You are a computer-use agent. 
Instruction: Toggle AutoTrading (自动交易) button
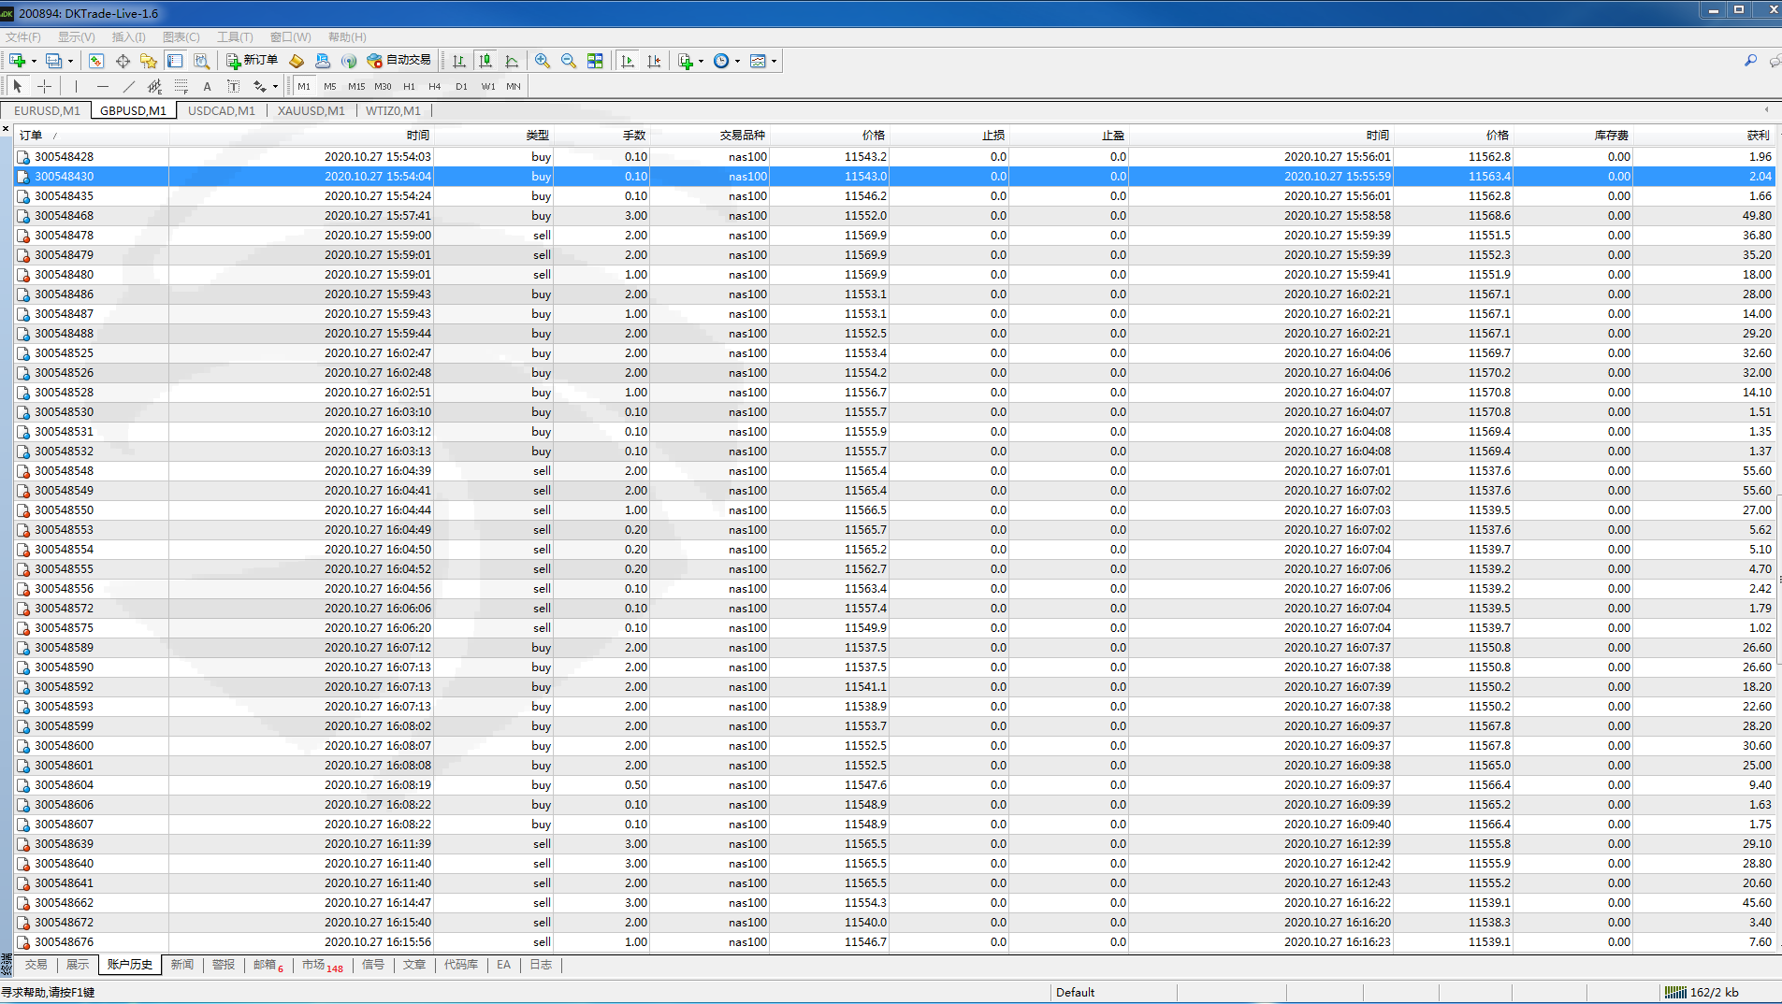click(x=399, y=61)
